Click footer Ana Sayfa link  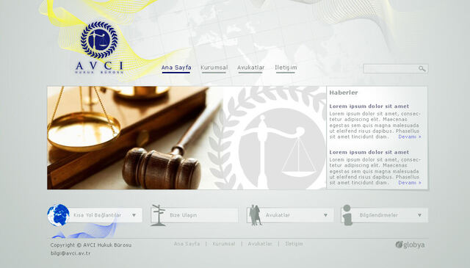[187, 244]
